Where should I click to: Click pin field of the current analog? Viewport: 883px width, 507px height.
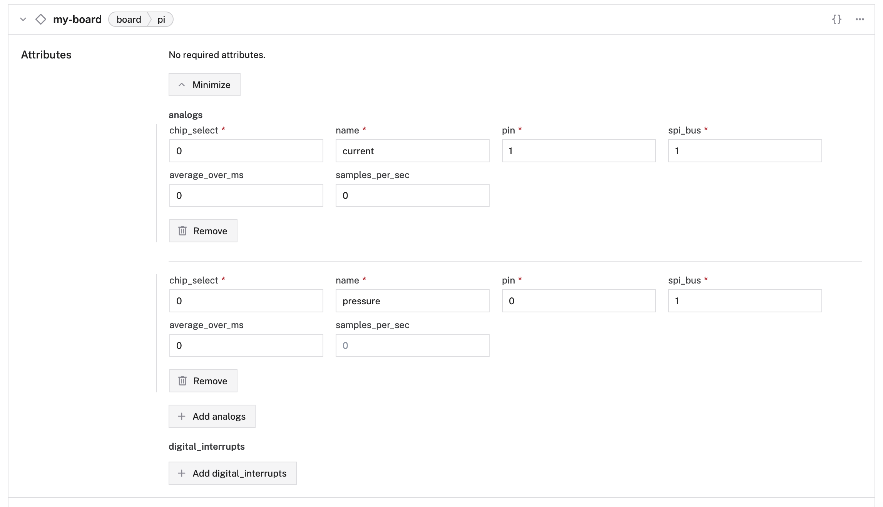click(579, 151)
